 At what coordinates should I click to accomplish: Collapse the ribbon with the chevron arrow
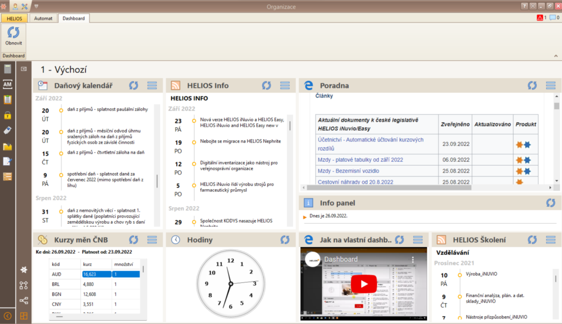pos(556,56)
